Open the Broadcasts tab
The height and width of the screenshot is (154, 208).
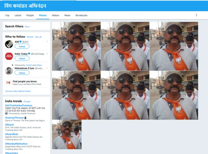(x=82, y=15)
